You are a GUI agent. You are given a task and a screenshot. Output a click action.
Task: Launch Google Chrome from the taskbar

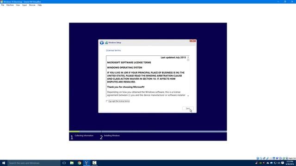pos(79,163)
